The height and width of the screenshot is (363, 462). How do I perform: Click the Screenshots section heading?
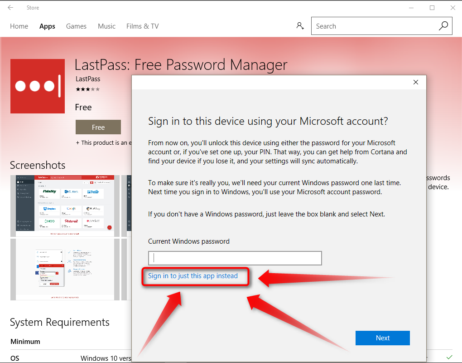coord(38,165)
